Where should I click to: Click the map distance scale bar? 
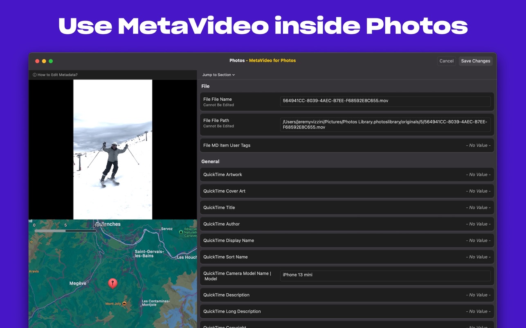tap(65, 230)
